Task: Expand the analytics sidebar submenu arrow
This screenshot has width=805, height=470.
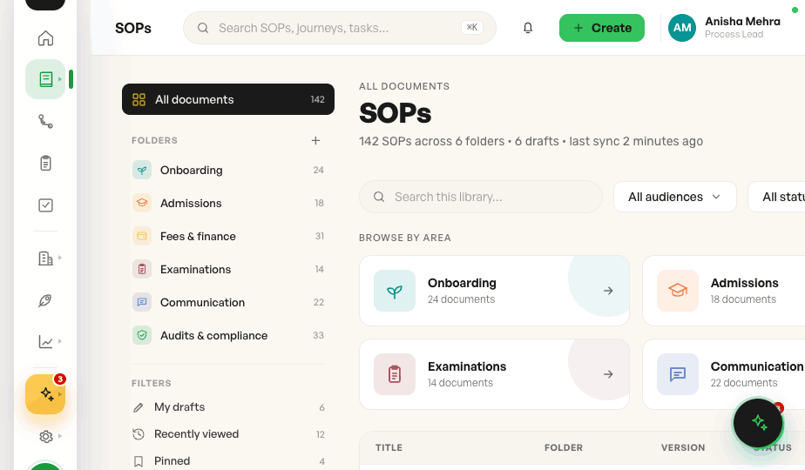Action: pyautogui.click(x=60, y=341)
